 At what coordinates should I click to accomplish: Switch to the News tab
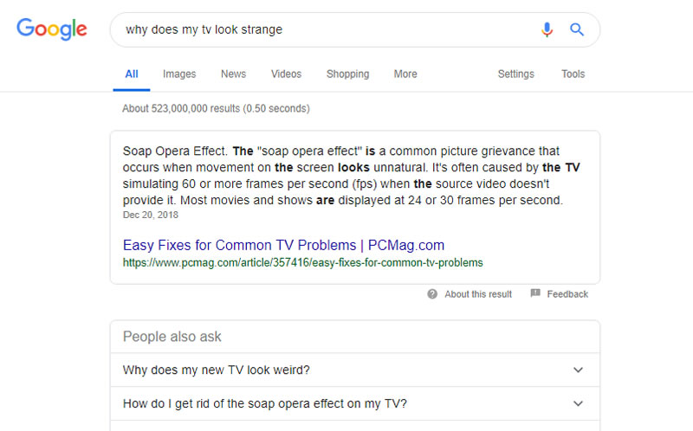pos(233,74)
